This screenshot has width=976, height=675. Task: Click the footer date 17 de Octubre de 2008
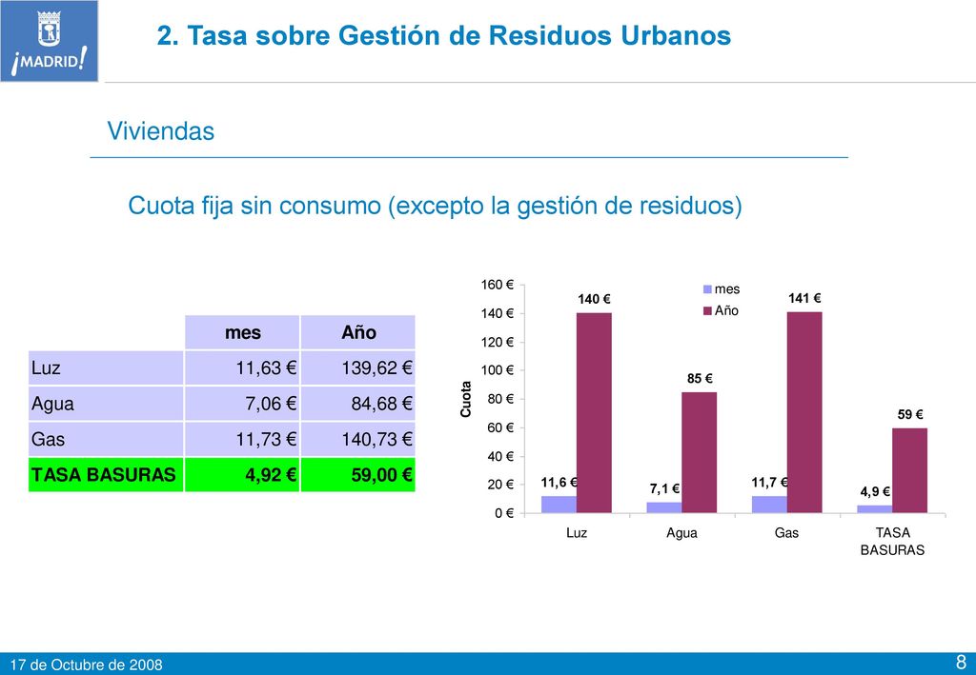(x=87, y=665)
